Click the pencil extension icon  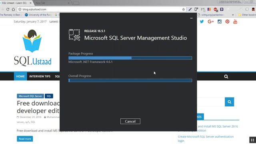190,9
